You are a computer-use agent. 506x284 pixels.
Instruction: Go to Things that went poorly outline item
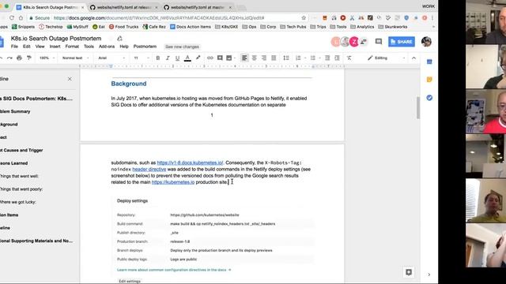tap(21, 189)
